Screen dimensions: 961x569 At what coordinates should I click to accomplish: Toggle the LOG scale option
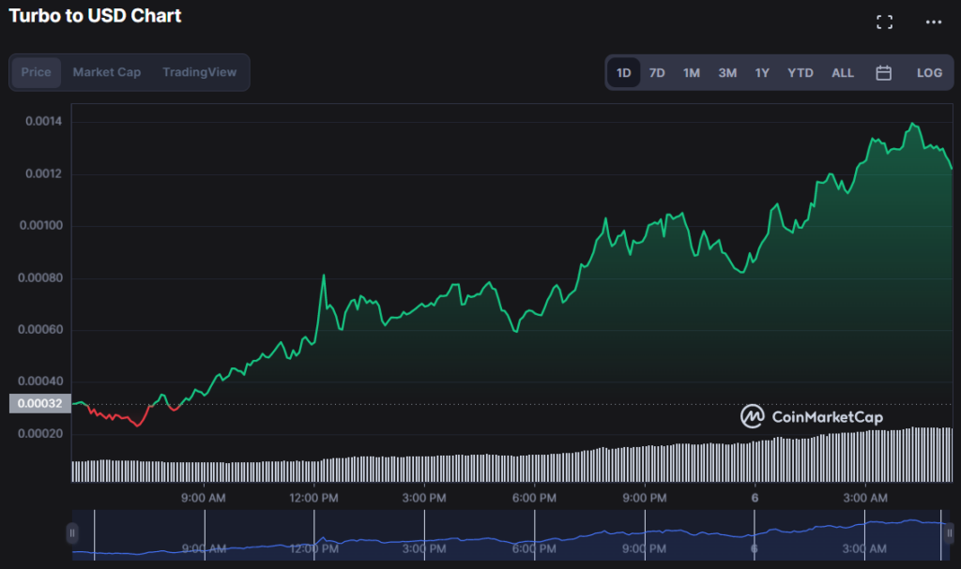point(929,73)
